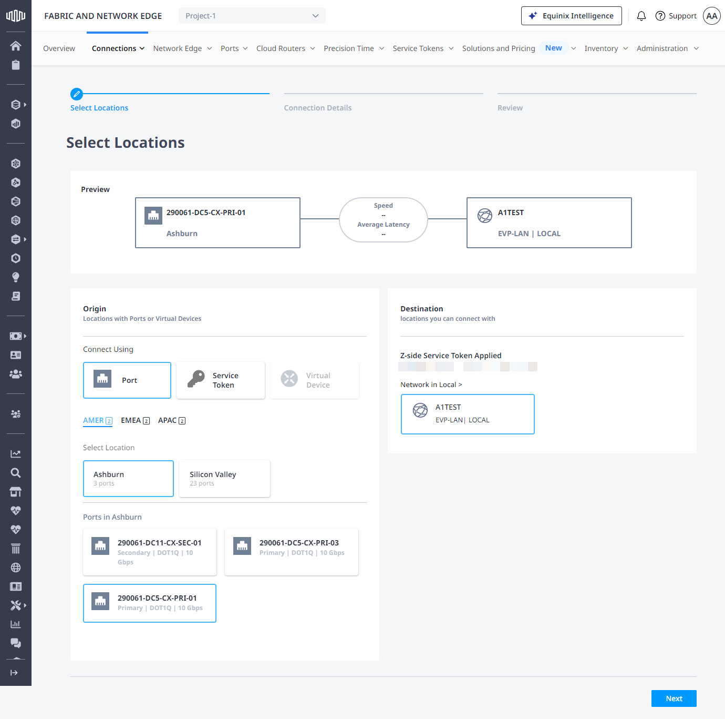Open the line chart sidebar icon
Screen dimensions: 725x719
16,454
